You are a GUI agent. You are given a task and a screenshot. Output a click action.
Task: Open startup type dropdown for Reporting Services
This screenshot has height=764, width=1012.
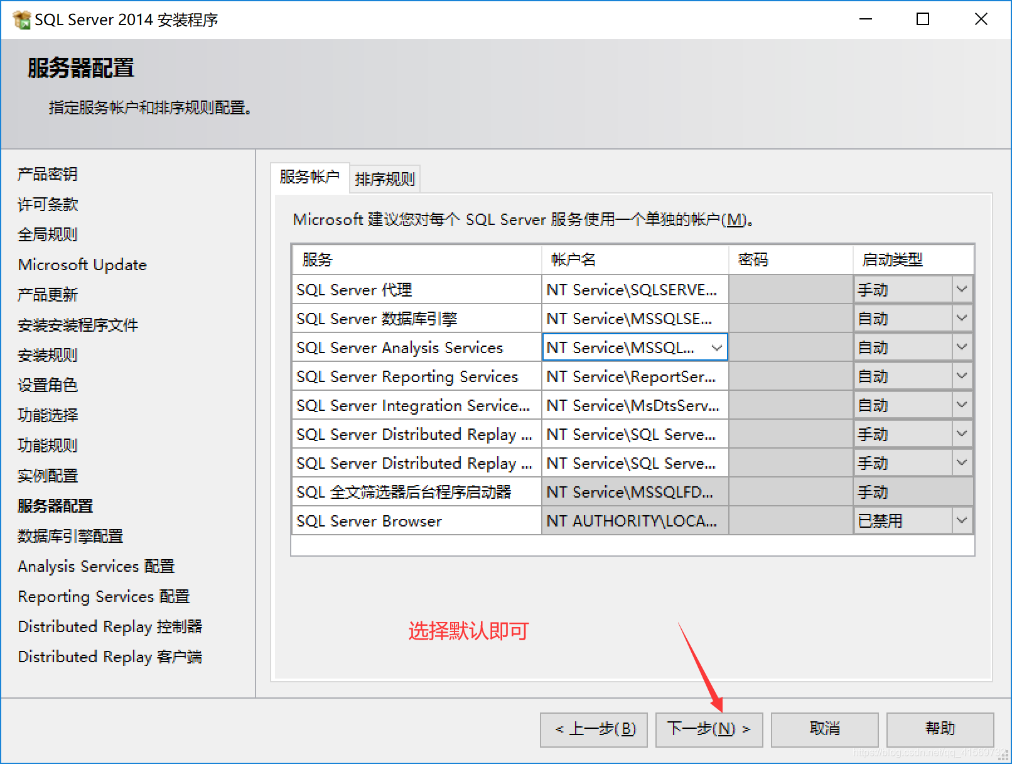pos(962,376)
